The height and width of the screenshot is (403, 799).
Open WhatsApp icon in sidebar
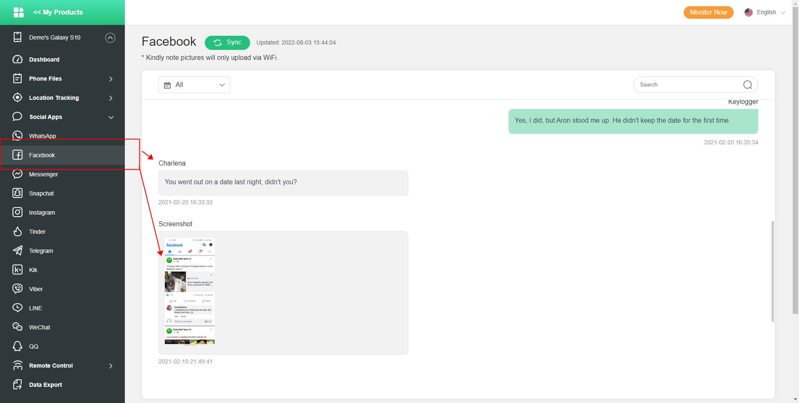pos(17,136)
